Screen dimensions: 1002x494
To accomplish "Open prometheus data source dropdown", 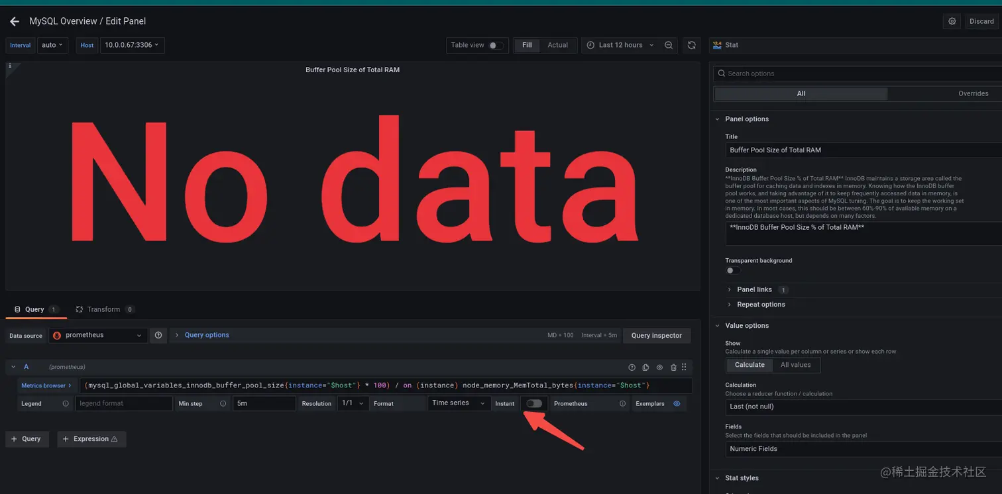I will point(98,336).
